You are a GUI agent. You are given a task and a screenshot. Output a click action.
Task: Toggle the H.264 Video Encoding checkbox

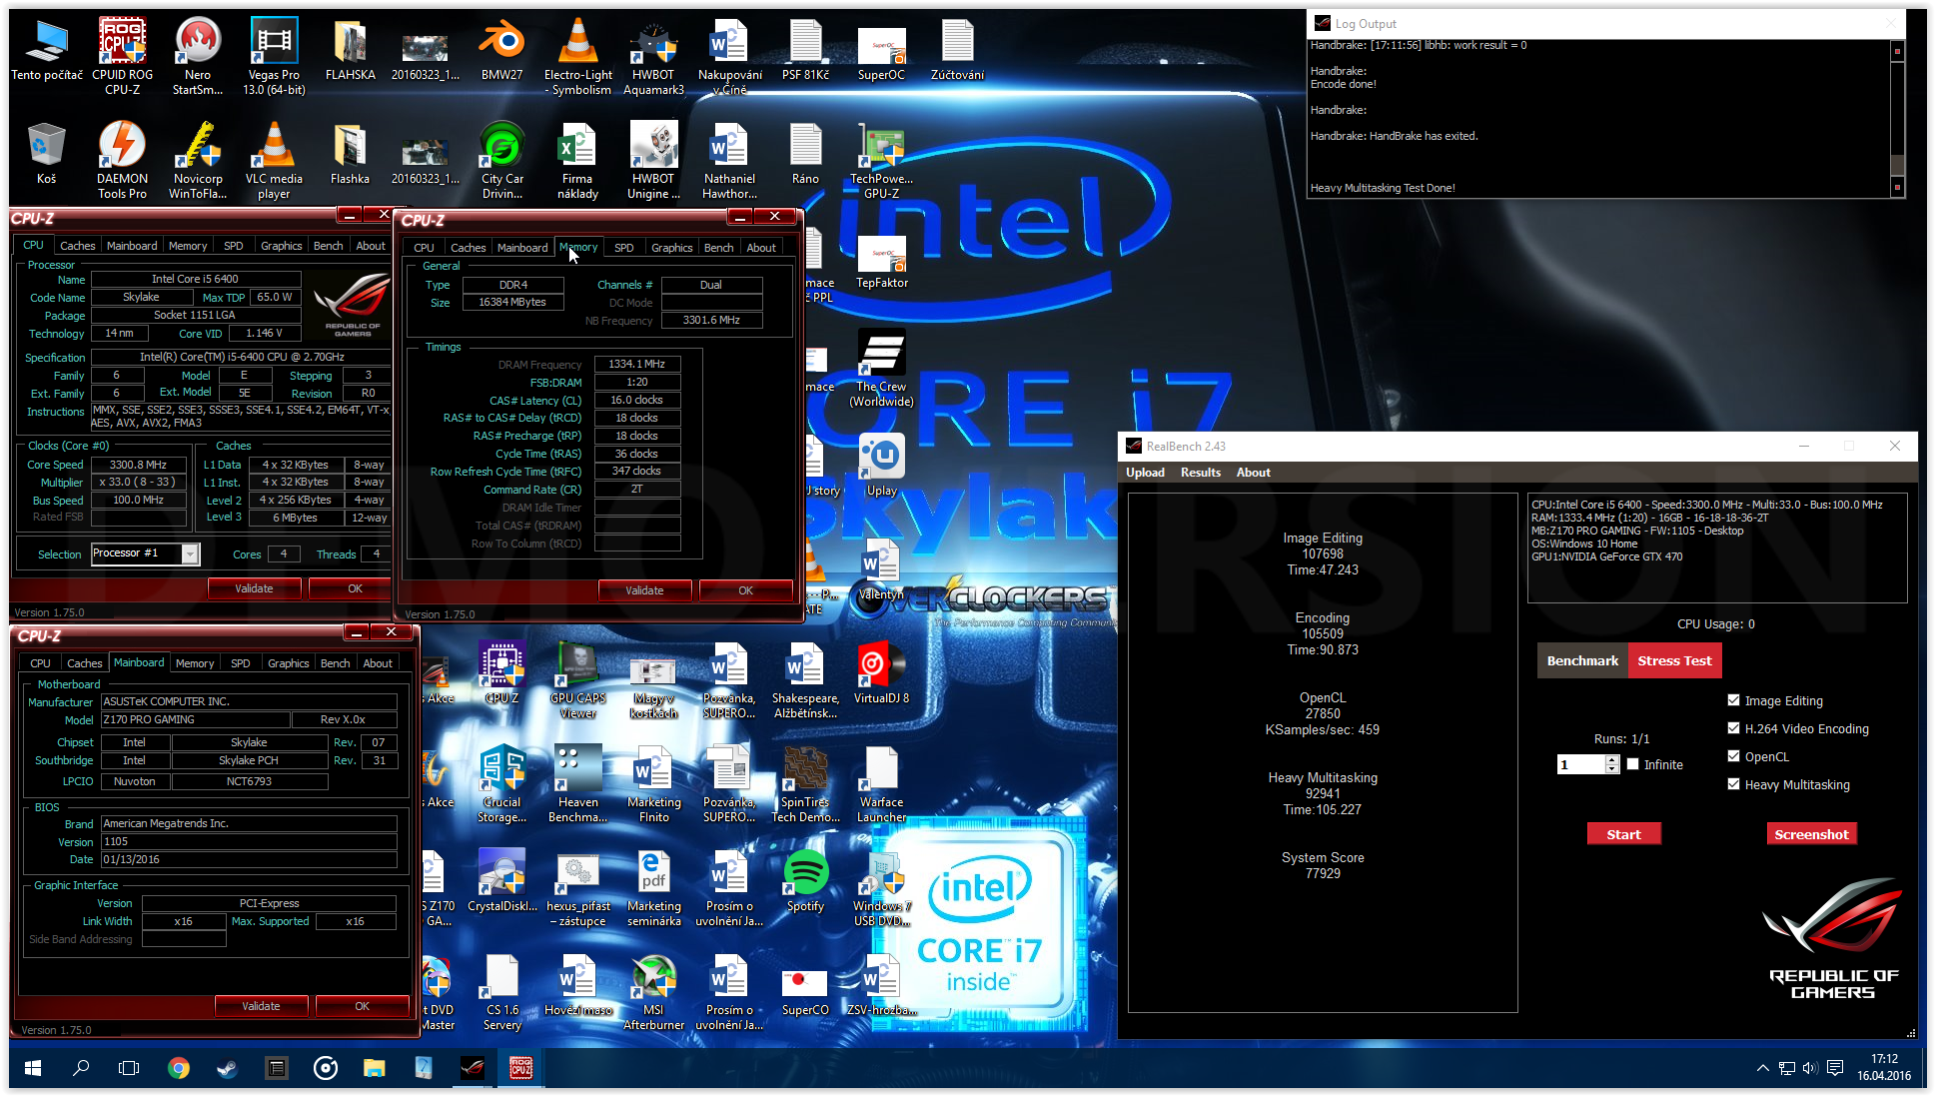1733,728
